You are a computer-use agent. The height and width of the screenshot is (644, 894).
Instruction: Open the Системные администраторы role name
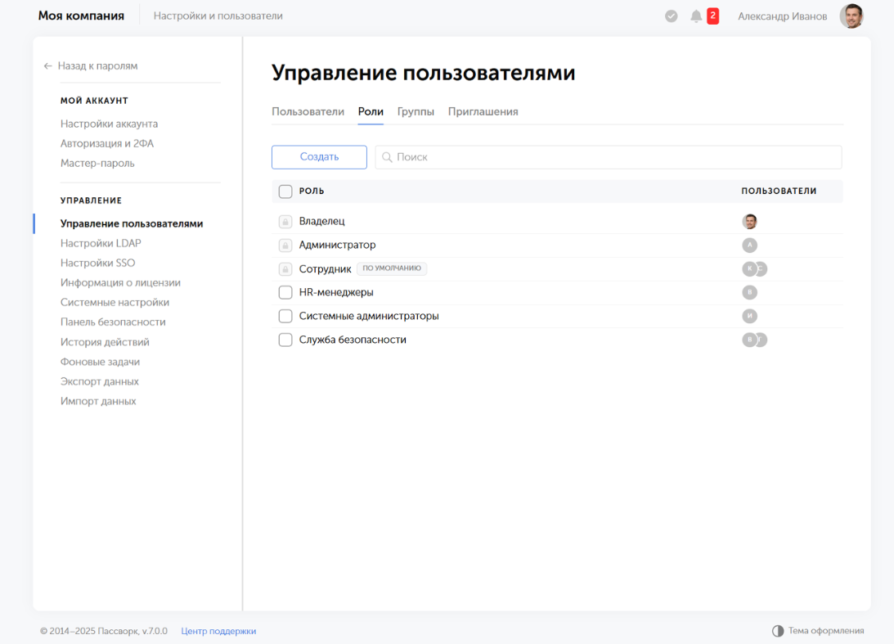pos(369,316)
